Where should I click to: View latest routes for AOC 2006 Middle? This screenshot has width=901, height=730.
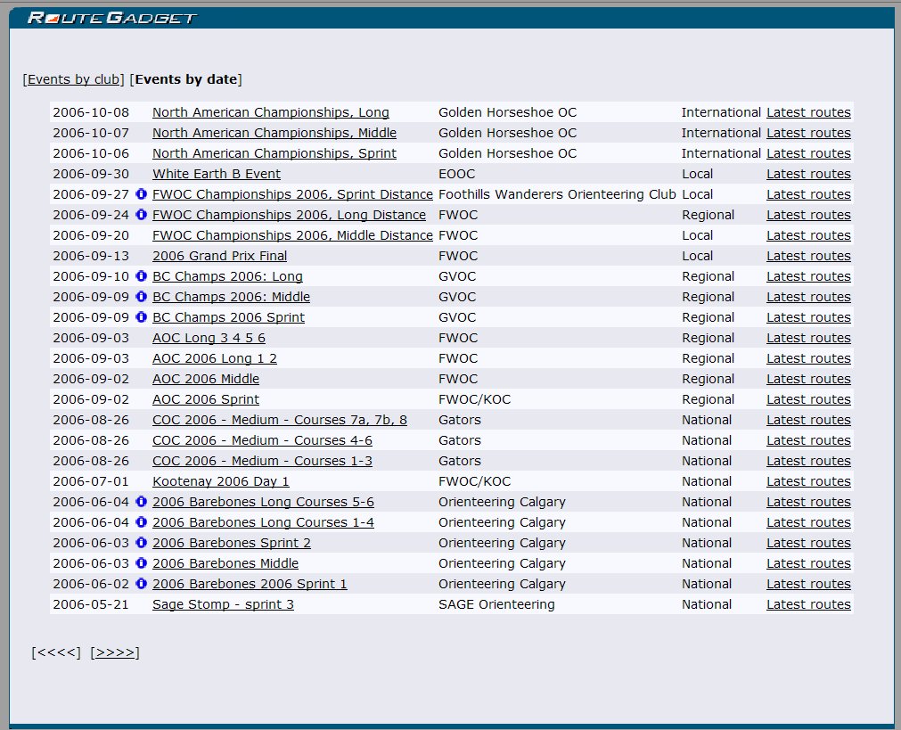(x=808, y=379)
